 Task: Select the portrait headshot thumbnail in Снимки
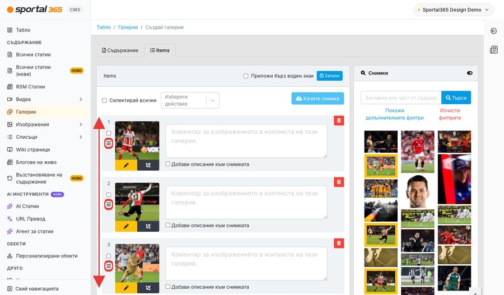(x=418, y=191)
